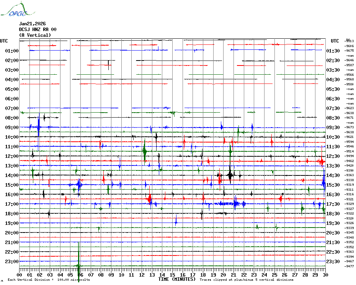Click the 'Each Vertical Division' scale note

[x=49, y=280]
